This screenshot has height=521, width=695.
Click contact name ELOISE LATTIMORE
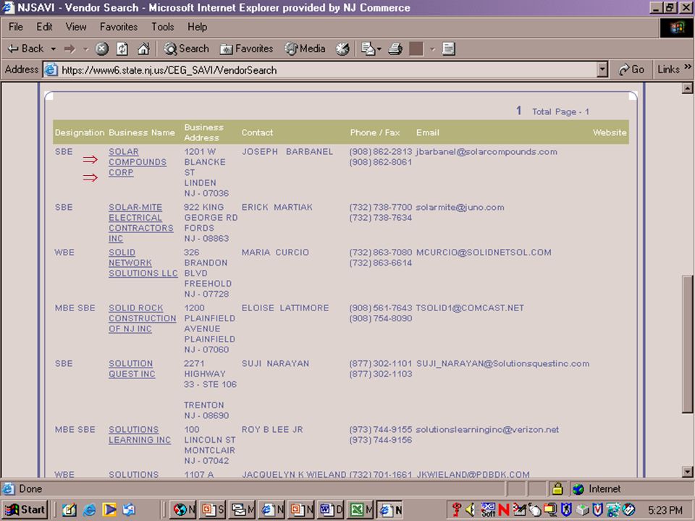click(285, 308)
